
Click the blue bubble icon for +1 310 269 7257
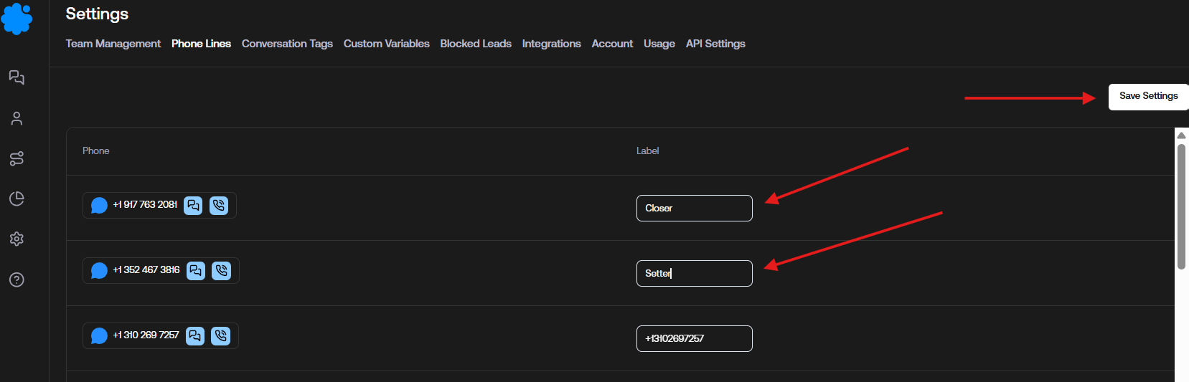coord(99,336)
